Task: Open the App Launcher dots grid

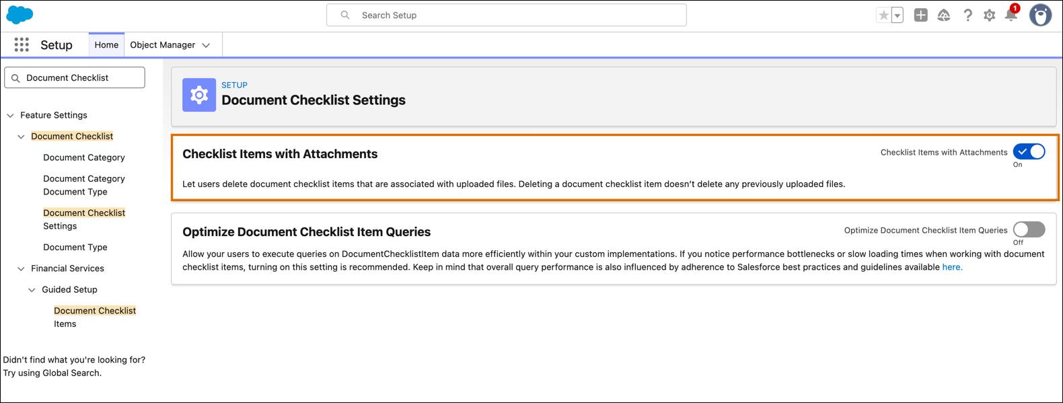Action: pyautogui.click(x=22, y=44)
